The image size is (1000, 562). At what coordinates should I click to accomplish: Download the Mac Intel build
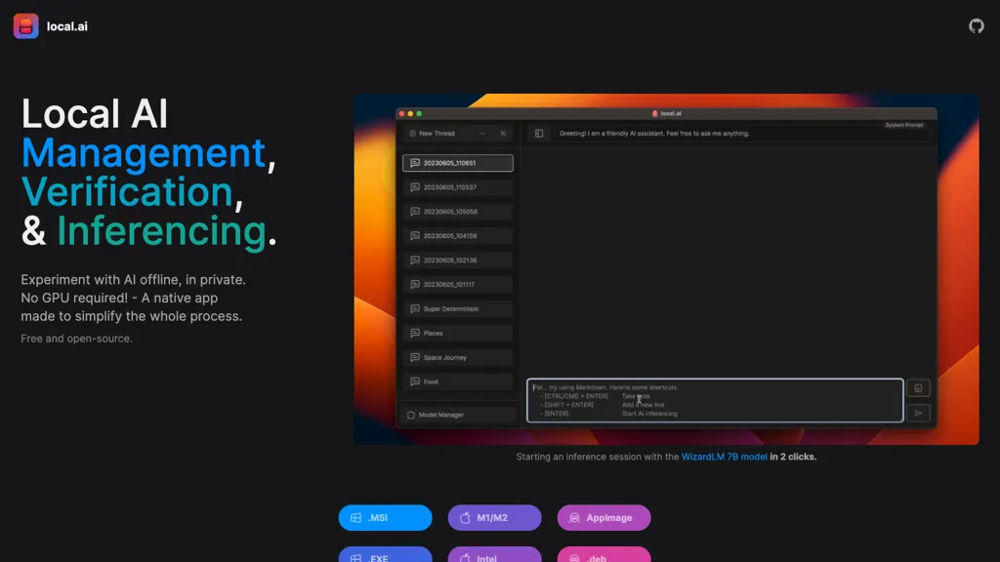494,556
